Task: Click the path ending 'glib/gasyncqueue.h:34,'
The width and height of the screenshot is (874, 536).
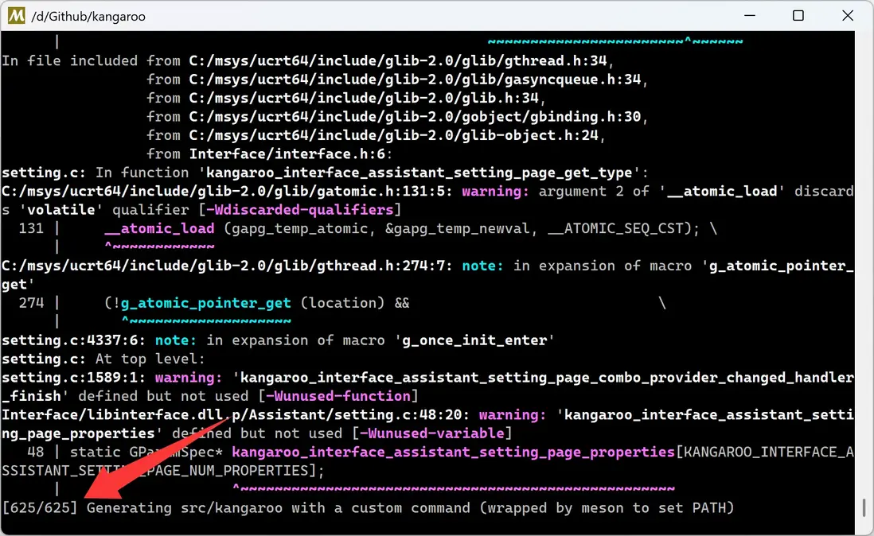Action: (x=419, y=80)
